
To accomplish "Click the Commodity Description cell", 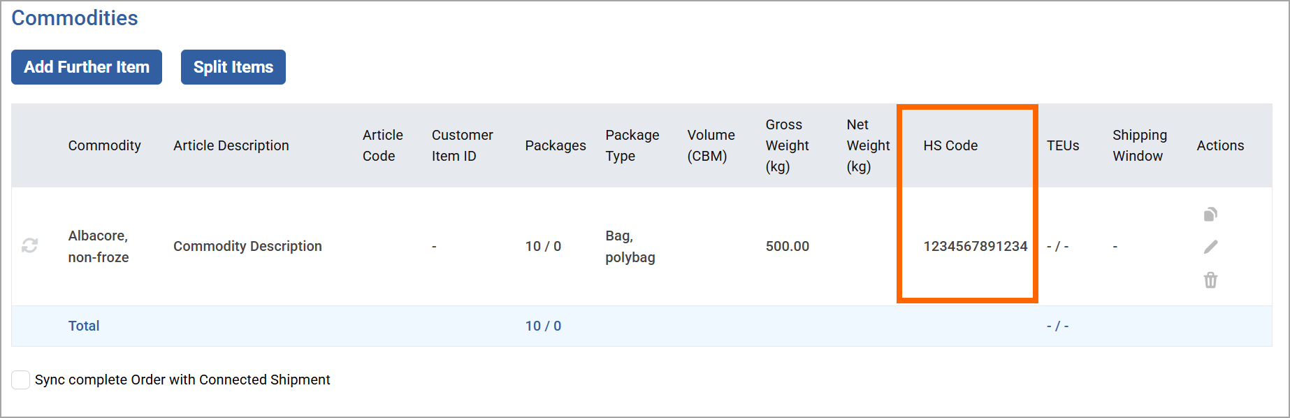I will 248,246.
